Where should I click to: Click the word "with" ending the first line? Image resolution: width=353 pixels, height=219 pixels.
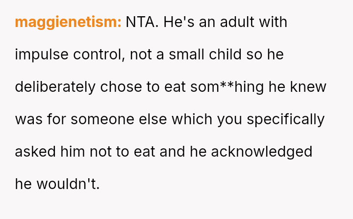pyautogui.click(x=272, y=22)
